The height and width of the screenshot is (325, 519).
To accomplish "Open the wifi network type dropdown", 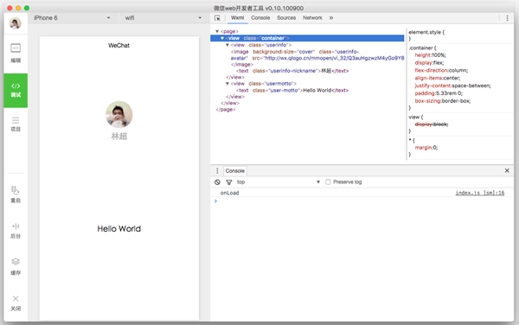I will pyautogui.click(x=163, y=18).
